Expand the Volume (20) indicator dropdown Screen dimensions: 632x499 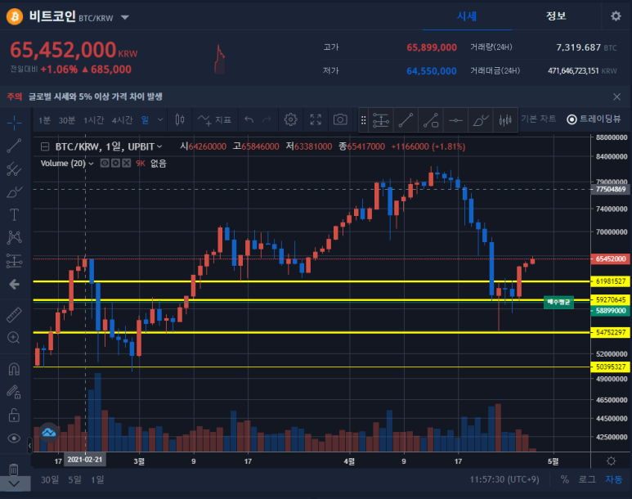[x=91, y=164]
